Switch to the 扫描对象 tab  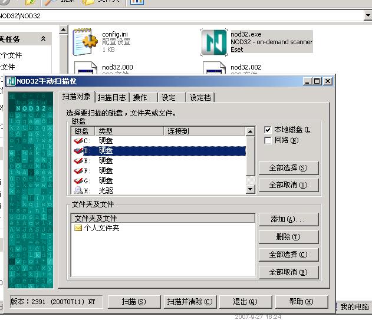(x=77, y=97)
